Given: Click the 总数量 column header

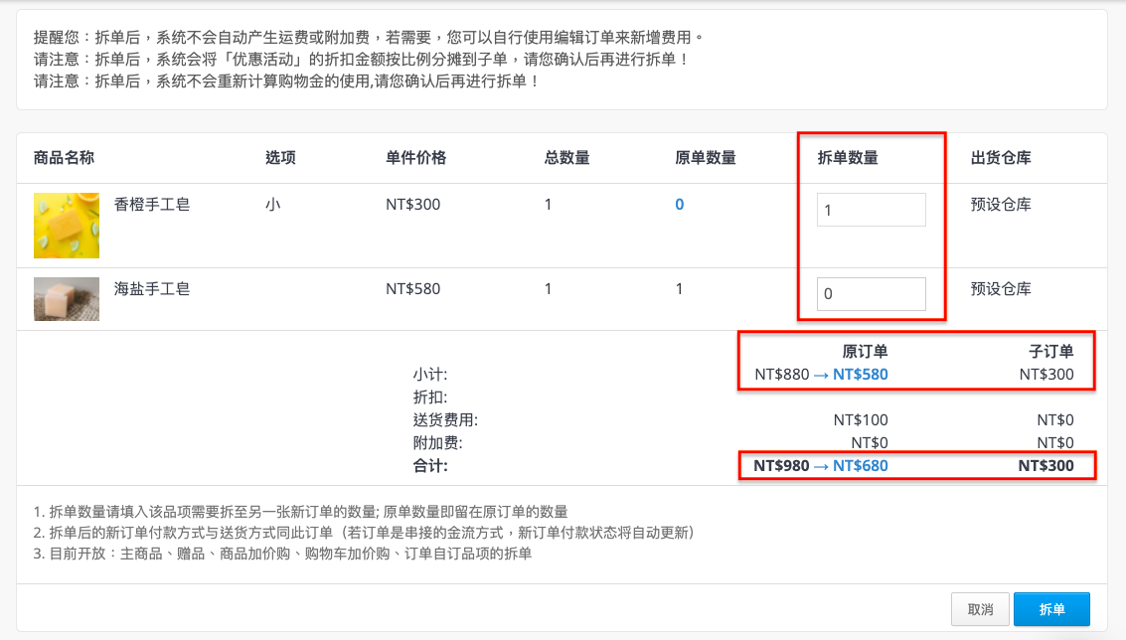Looking at the screenshot, I should pos(566,158).
